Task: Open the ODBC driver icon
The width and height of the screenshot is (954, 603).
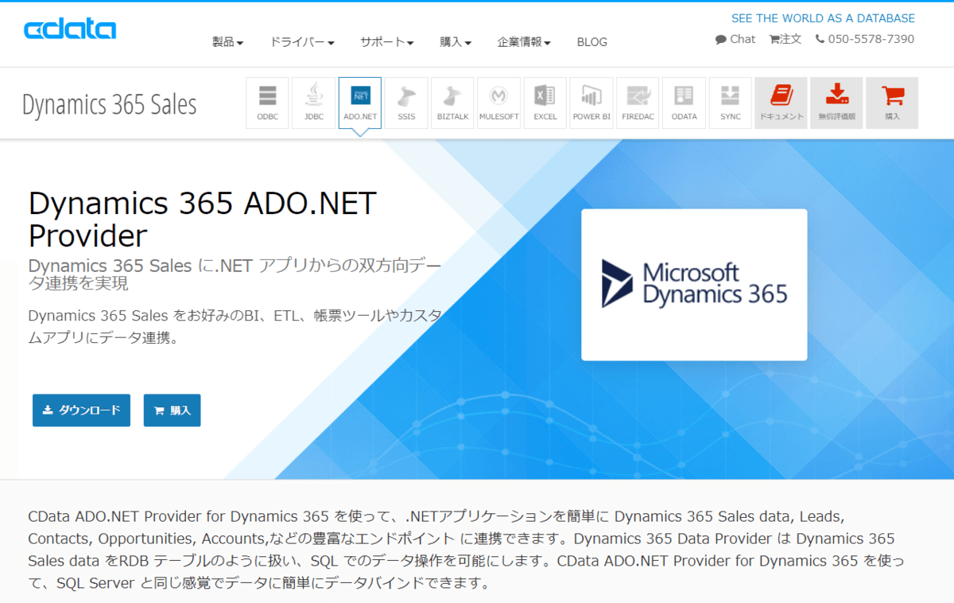Action: click(268, 103)
